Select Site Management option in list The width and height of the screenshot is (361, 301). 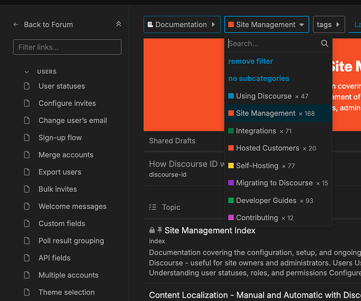[278, 113]
